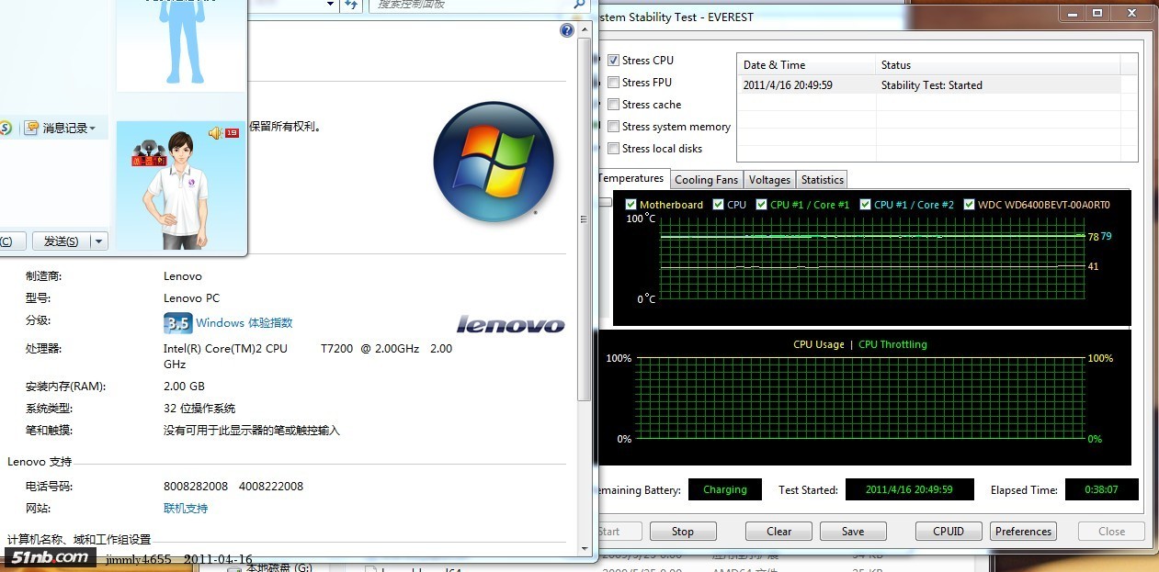The height and width of the screenshot is (572, 1159).
Task: Open Preferences in the EVEREST window
Action: (1024, 532)
